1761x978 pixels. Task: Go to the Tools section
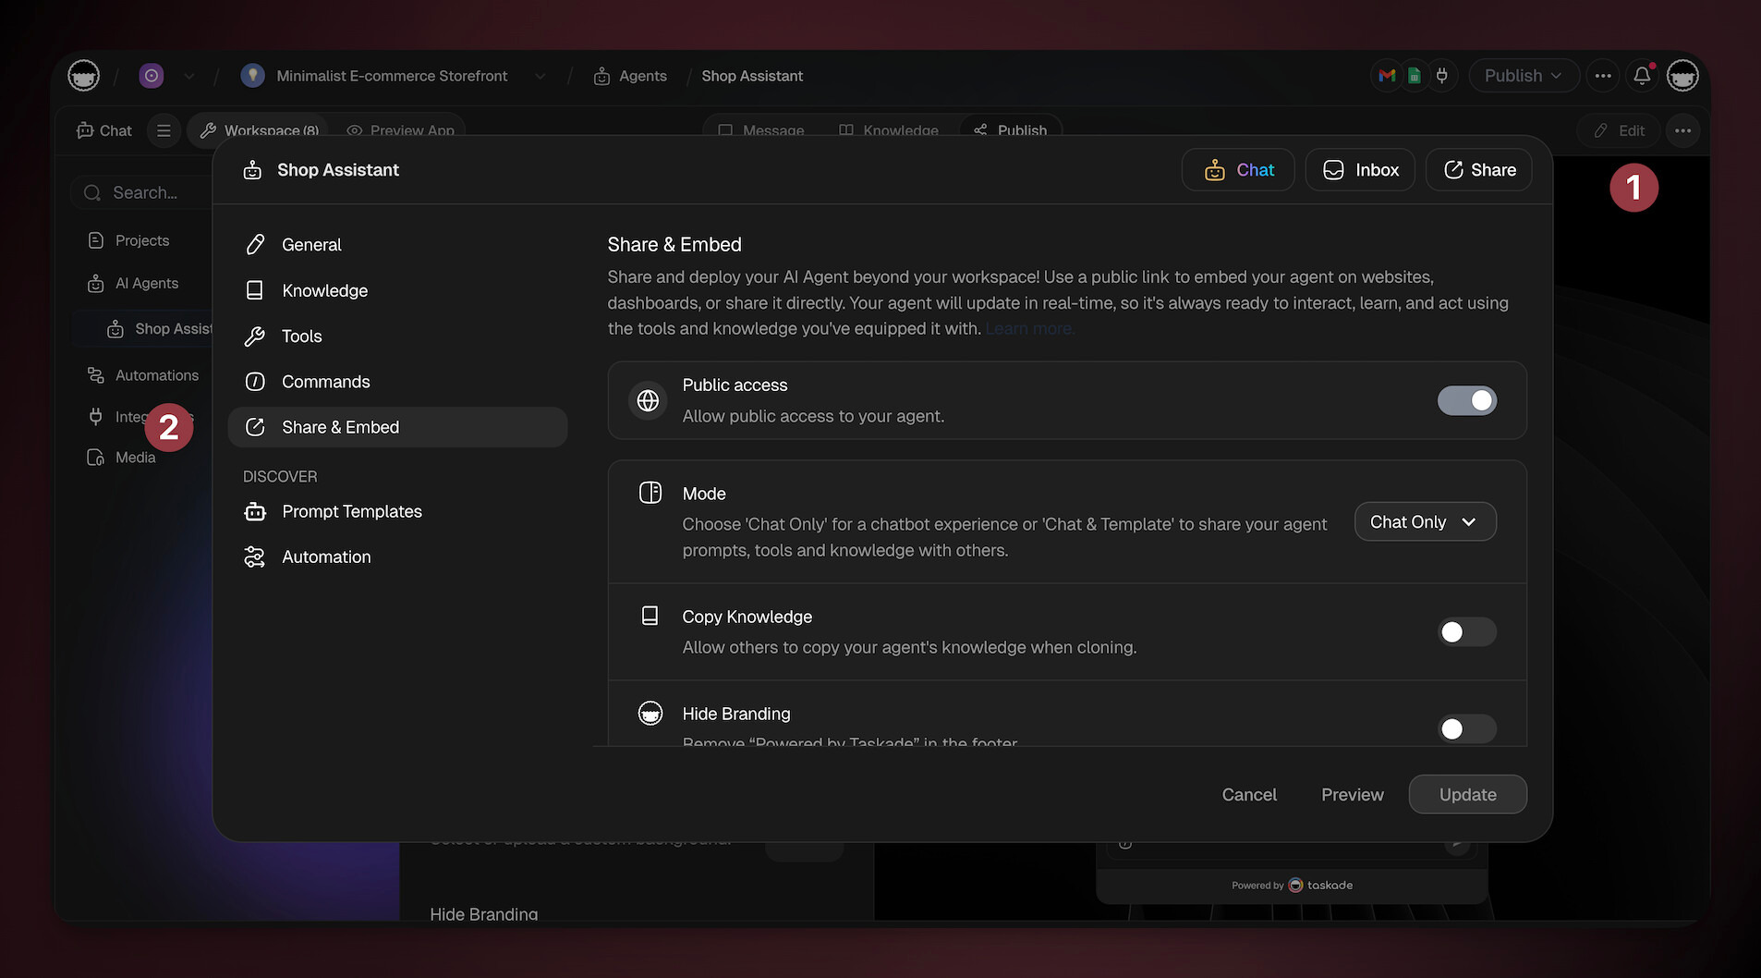tap(301, 336)
